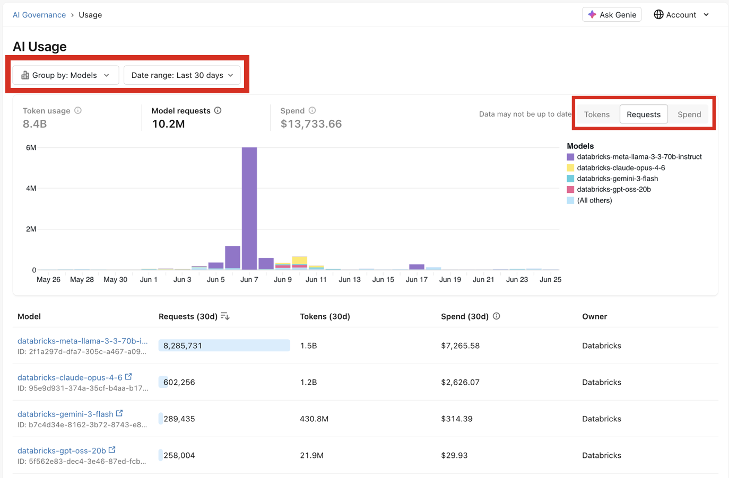The width and height of the screenshot is (729, 478).
Task: Switch the chart to the Tokens tab
Action: pos(597,114)
